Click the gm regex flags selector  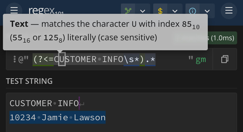click(201, 59)
